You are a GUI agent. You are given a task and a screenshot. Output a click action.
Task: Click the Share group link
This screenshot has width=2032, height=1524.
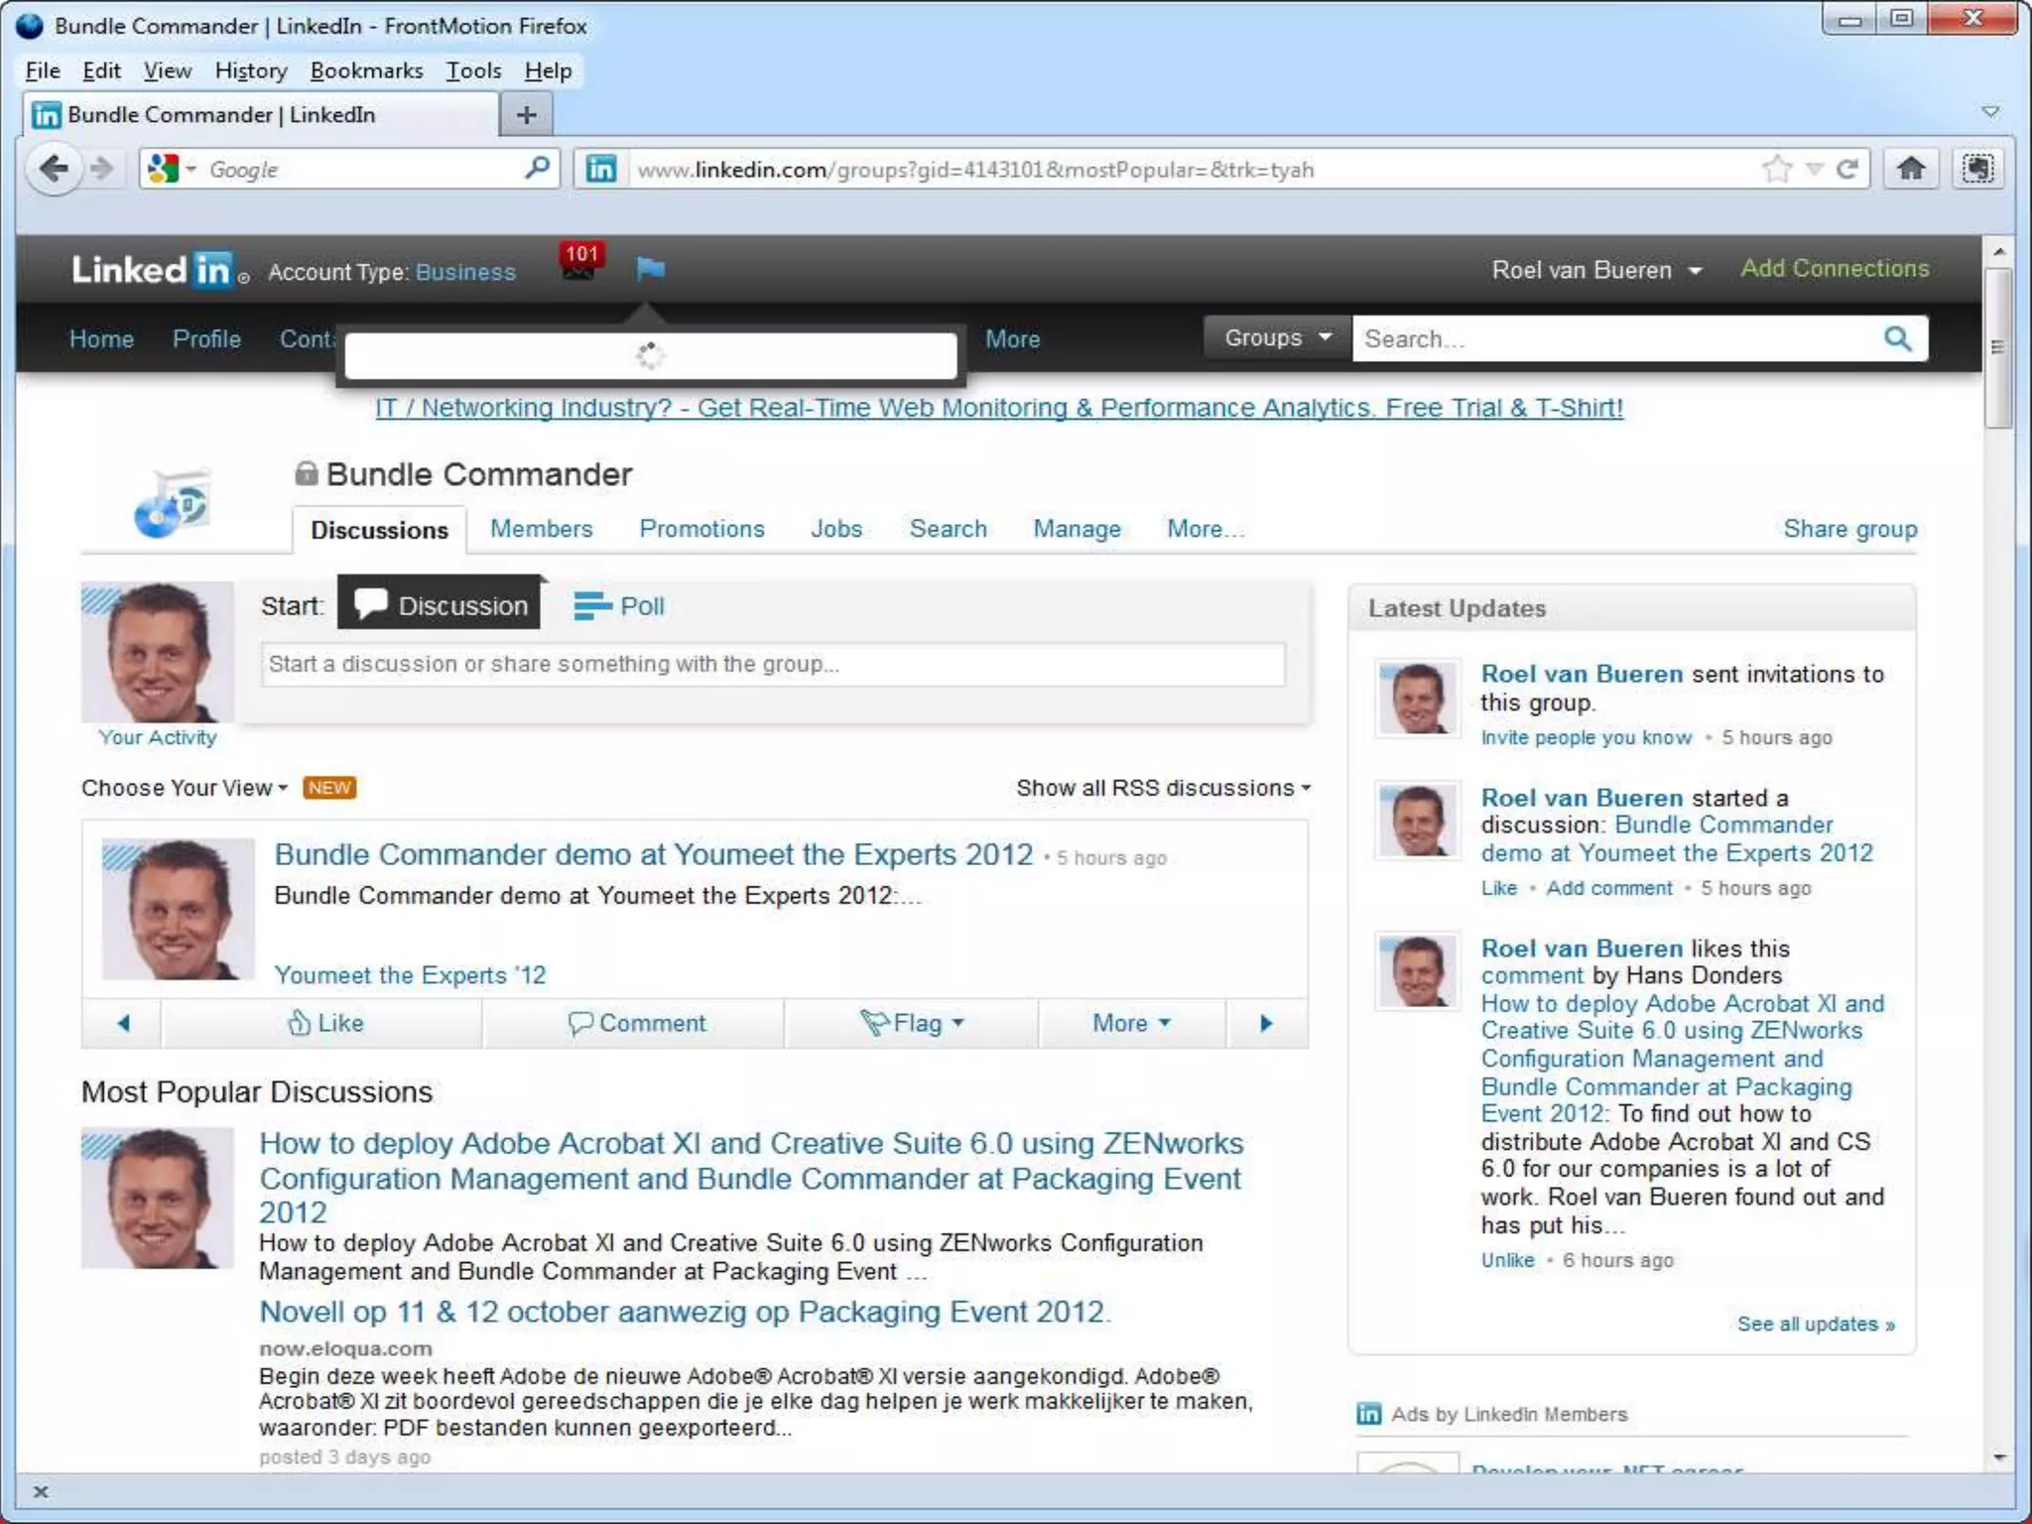pyautogui.click(x=1849, y=529)
